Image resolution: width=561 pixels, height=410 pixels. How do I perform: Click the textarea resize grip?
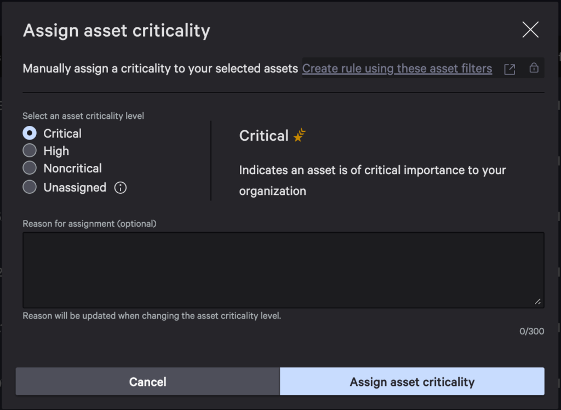[x=538, y=301]
